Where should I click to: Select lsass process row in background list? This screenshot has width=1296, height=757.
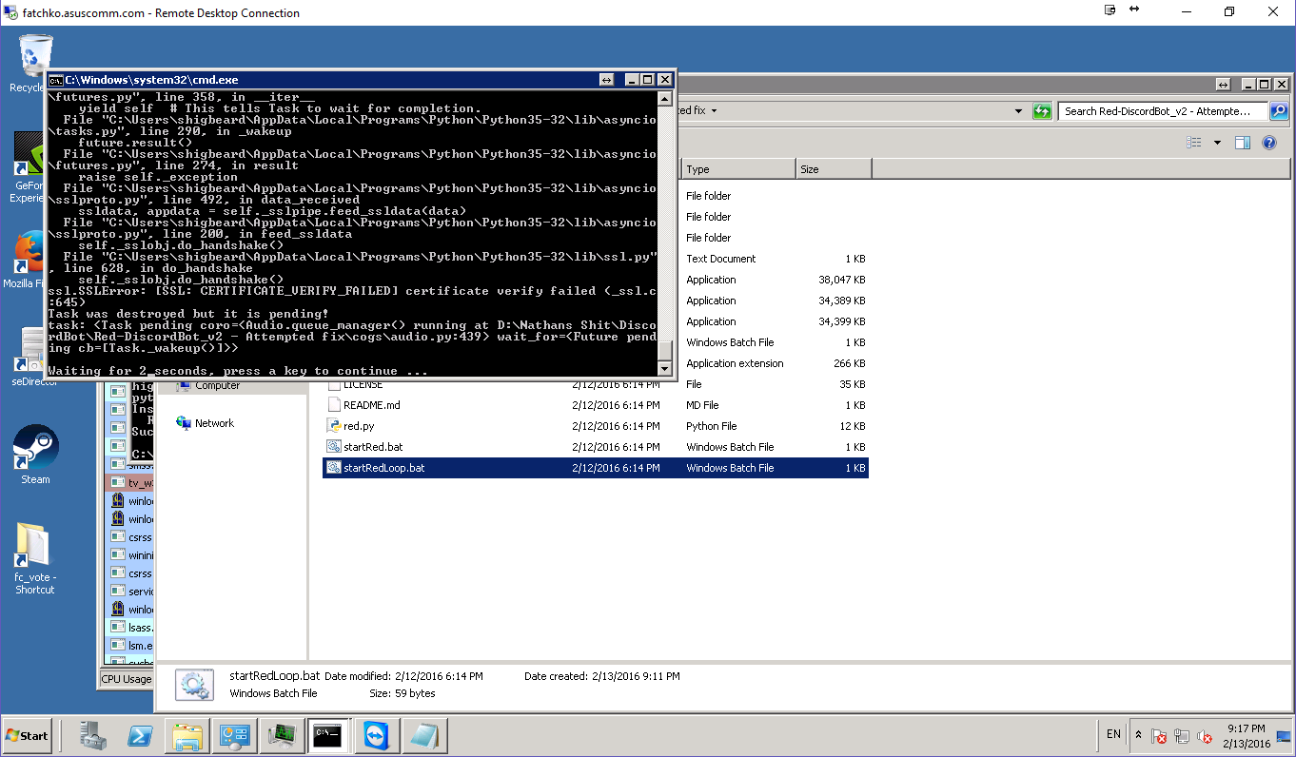[x=129, y=628]
